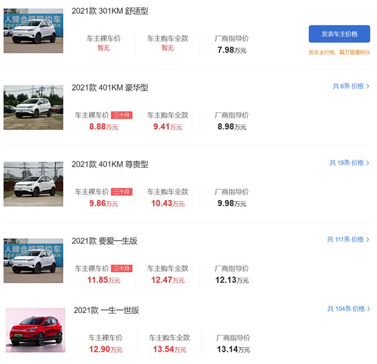377x364 pixels.
Task: Open the 2021款 一生一世版 title
Action: [106, 310]
